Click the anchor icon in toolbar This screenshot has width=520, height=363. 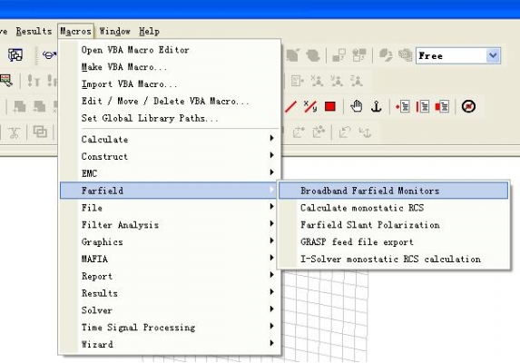click(377, 106)
